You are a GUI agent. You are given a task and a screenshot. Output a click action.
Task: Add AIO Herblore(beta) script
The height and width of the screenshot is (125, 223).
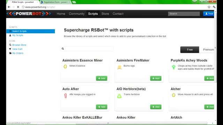156,107
